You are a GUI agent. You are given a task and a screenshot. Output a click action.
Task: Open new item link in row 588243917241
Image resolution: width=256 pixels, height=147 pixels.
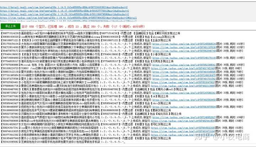click(183, 128)
